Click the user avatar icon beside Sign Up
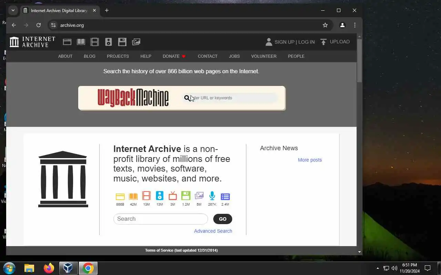Screen dimensions: 441x275 pos(269,42)
